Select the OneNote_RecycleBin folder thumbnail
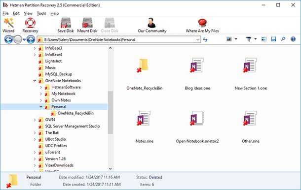The width and height of the screenshot is (301, 190). [x=143, y=65]
